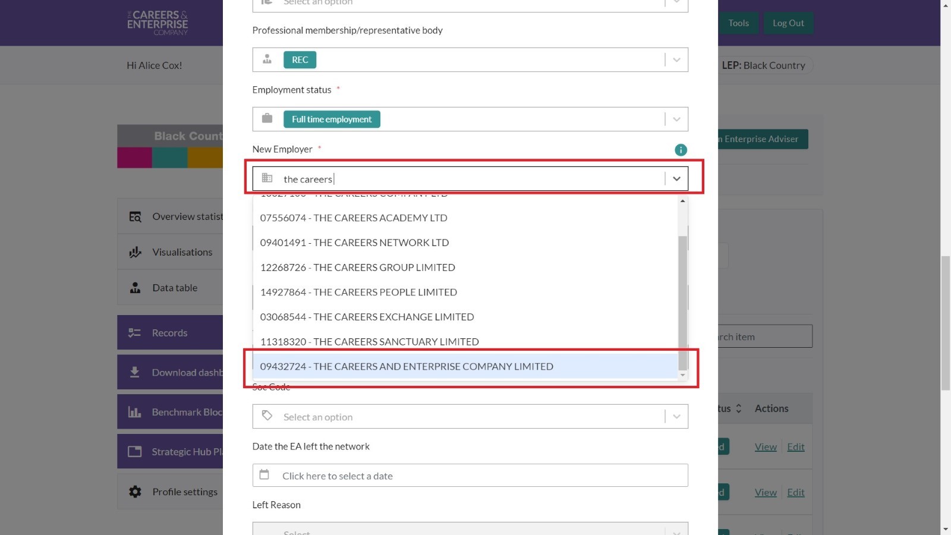Select 03068544 - THE CAREERS EXCHANGE LIMITED

465,317
